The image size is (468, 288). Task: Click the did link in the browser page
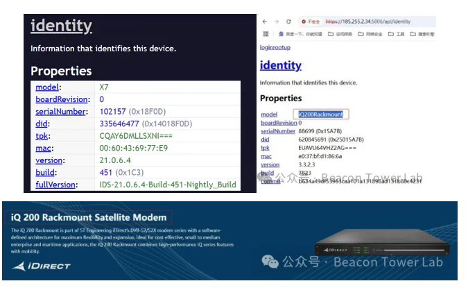(x=265, y=139)
